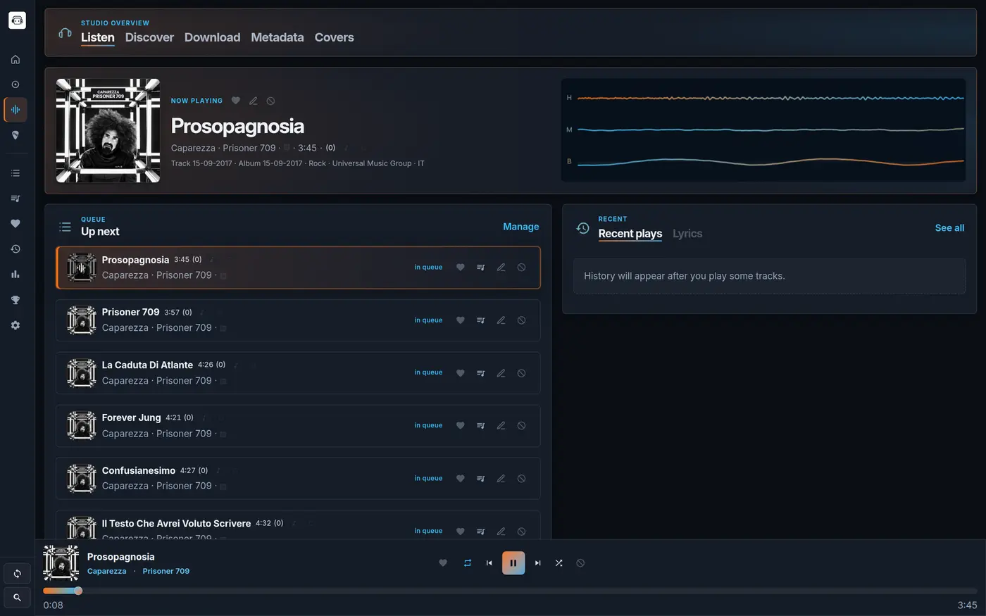Block now playing track with ban icon
The image size is (986, 616).
tap(271, 101)
